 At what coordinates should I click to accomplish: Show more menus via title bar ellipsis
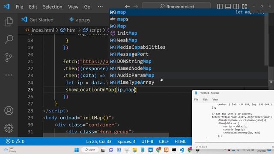[x=100, y=7]
